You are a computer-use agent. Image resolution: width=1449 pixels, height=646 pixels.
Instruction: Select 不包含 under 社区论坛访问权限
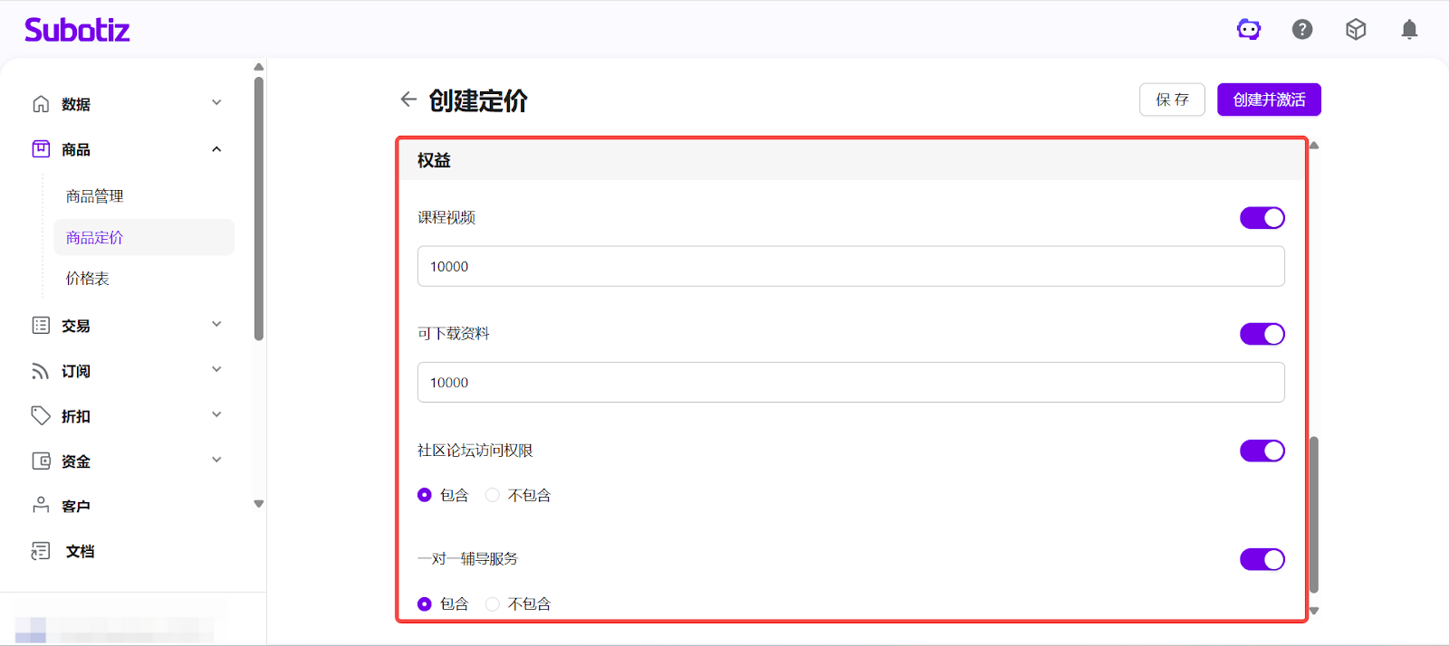pos(493,495)
